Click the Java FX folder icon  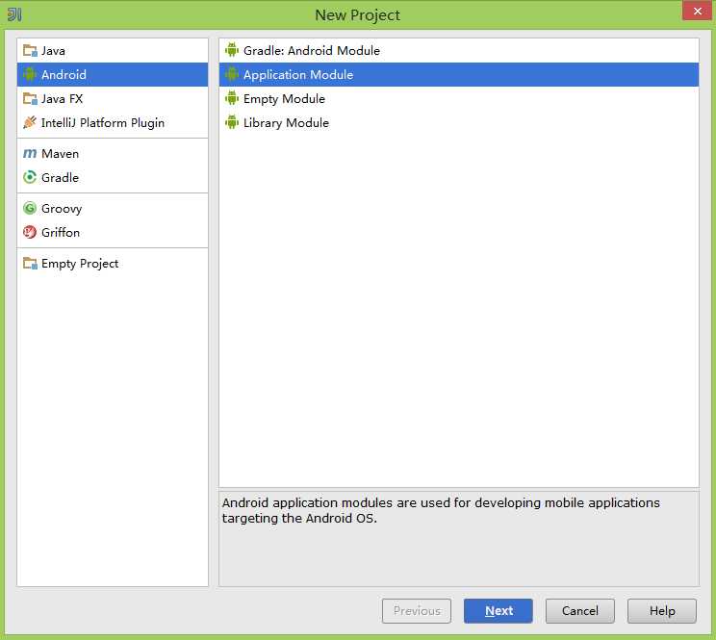[x=30, y=98]
